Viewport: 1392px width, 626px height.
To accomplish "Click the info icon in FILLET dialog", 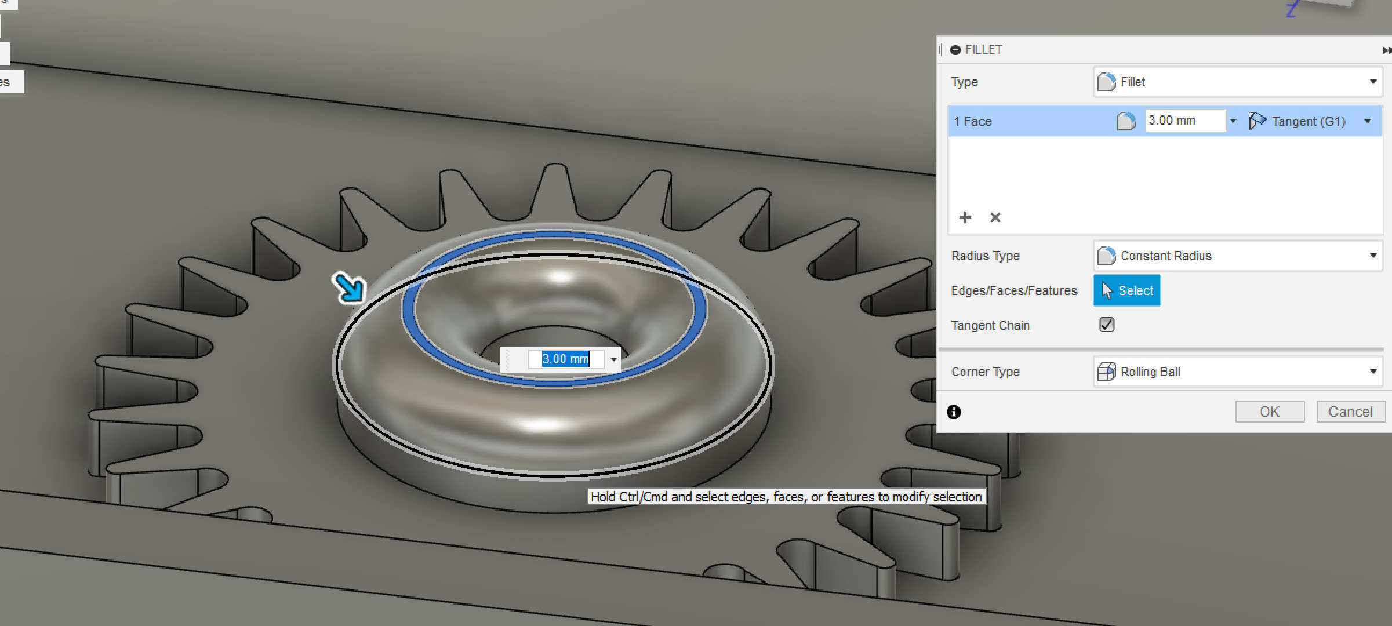I will pyautogui.click(x=954, y=412).
